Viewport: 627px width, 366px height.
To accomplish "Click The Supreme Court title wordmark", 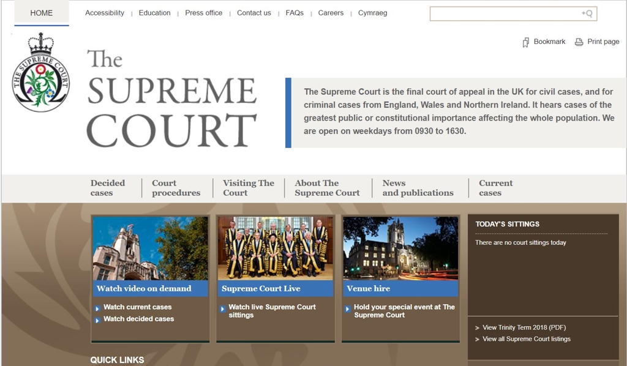I will click(x=171, y=99).
